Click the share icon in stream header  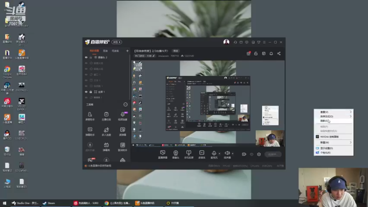pyautogui.click(x=279, y=53)
